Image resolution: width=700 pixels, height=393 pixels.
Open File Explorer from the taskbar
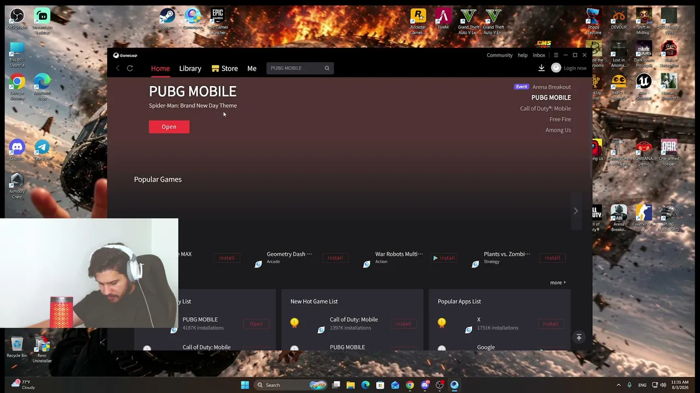point(351,385)
